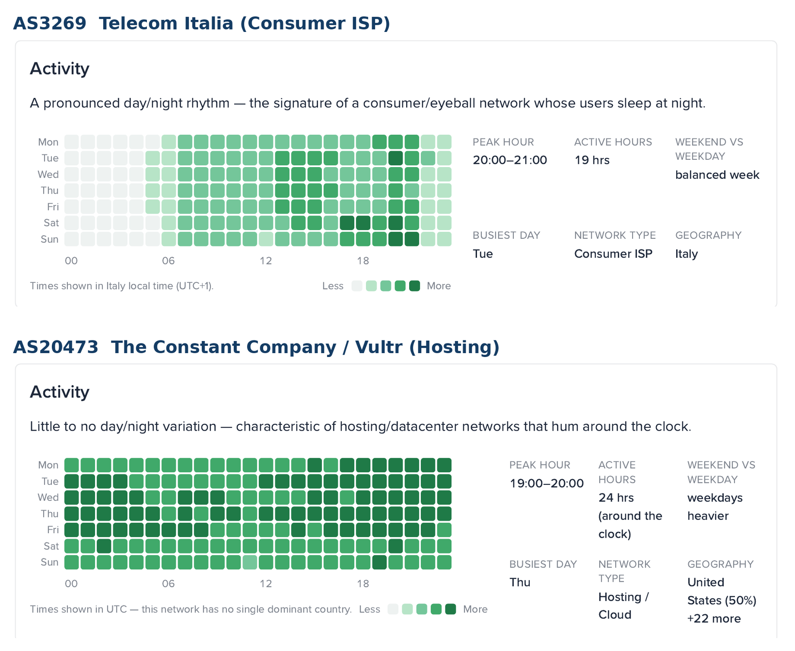This screenshot has width=795, height=651.
Task: Click the Geography value Italy
Action: point(686,254)
